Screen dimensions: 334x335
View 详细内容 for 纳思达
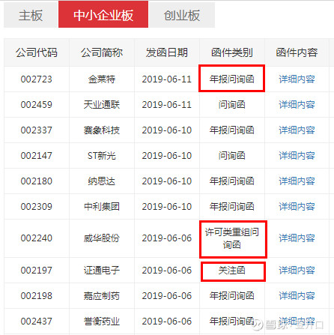(297, 181)
